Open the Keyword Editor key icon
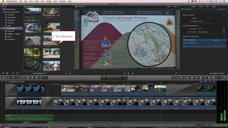Image resolution: width=228 pixels, height=128 pixels. click(23, 78)
